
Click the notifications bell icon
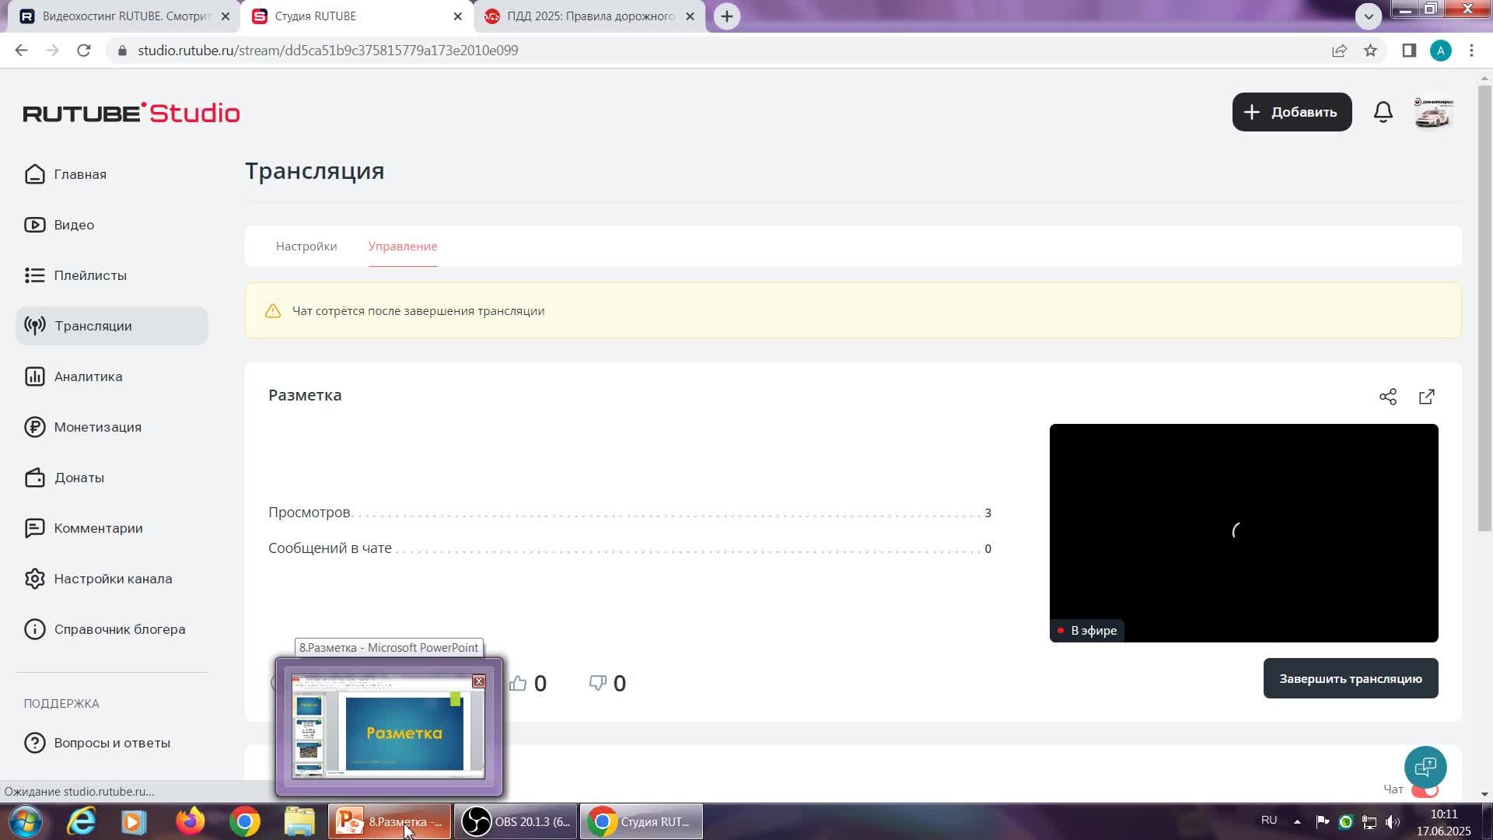point(1383,112)
